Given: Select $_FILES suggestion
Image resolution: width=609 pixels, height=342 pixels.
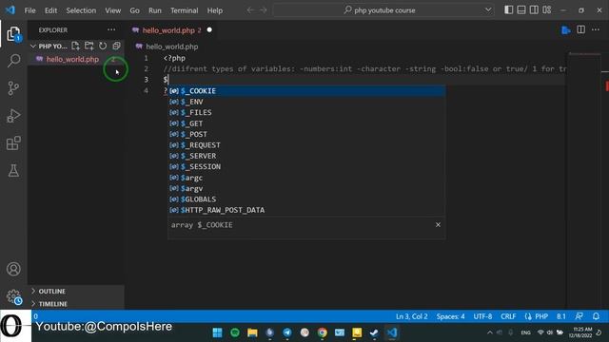Looking at the screenshot, I should [x=306, y=112].
